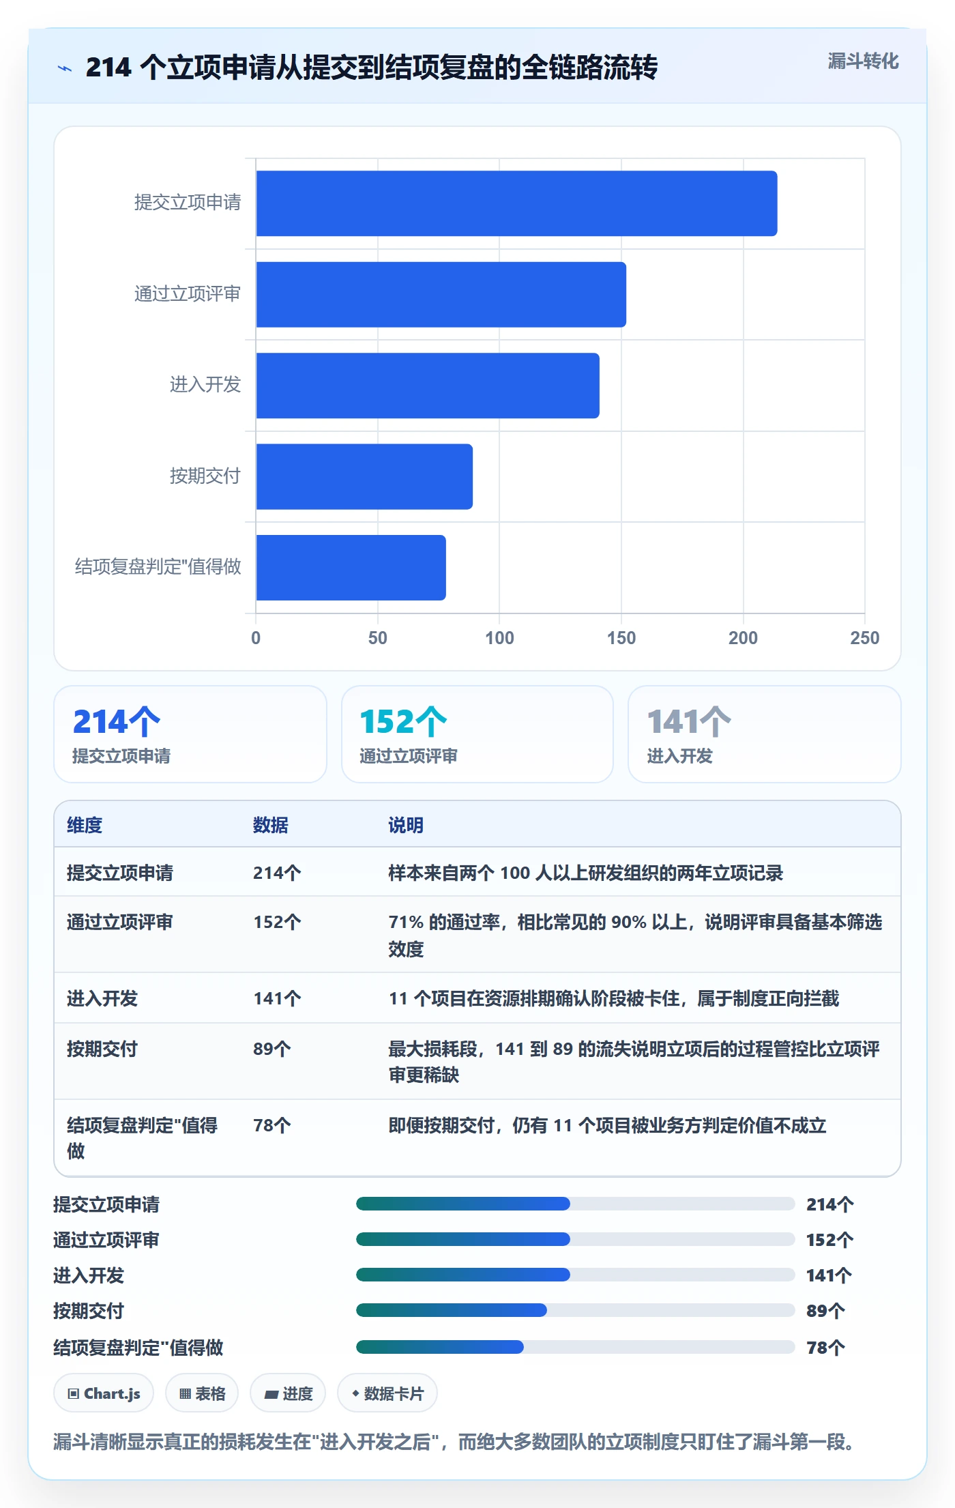Click the footer sentence beginning 漏斗清晰显示

[x=453, y=1442]
